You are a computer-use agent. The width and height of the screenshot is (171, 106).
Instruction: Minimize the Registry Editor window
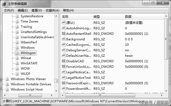point(146,3)
